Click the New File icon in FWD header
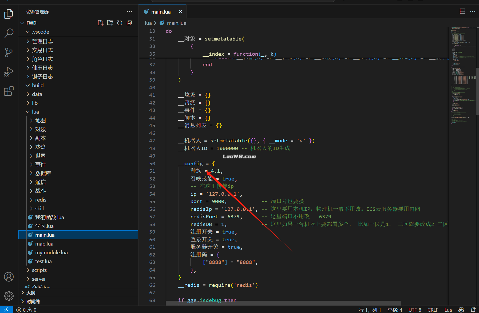 [101, 23]
